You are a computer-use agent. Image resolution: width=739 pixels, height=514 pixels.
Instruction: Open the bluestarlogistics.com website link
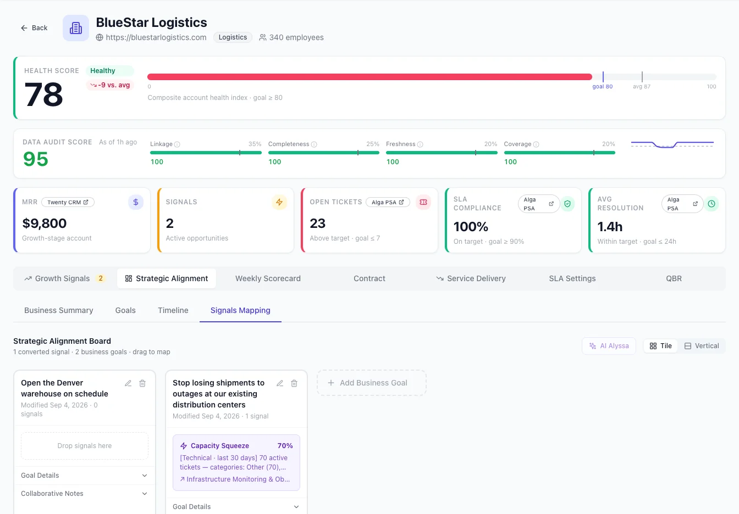pos(156,37)
